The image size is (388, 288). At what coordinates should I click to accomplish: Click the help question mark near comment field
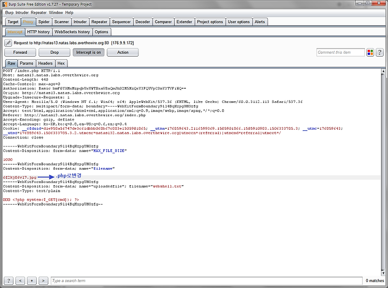click(x=379, y=52)
